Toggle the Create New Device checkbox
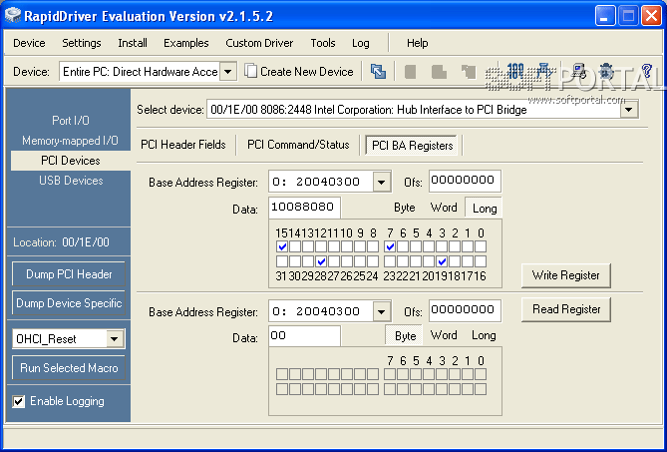The image size is (667, 452). tap(252, 72)
